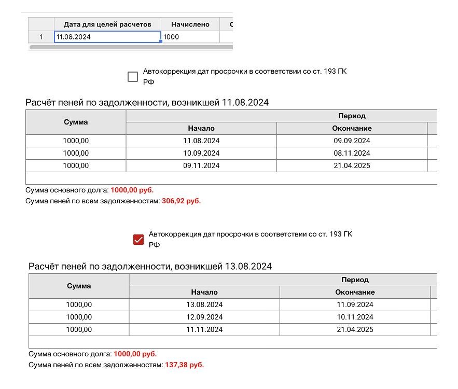Click the penalty total 137,38 руб.
Image resolution: width=458 pixels, height=389 pixels.
tap(185, 365)
